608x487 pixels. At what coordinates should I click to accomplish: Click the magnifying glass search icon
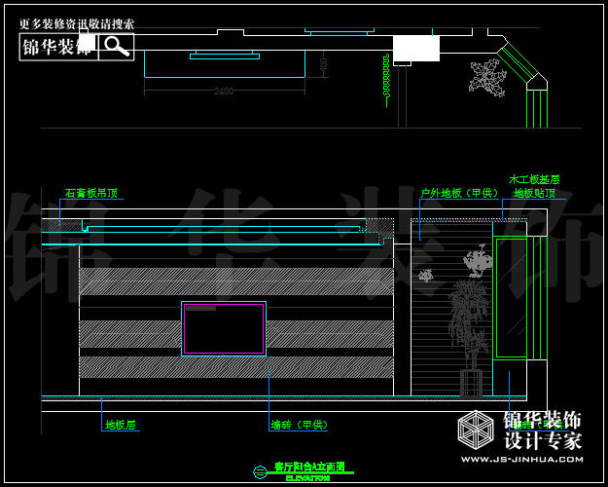pyautogui.click(x=116, y=46)
